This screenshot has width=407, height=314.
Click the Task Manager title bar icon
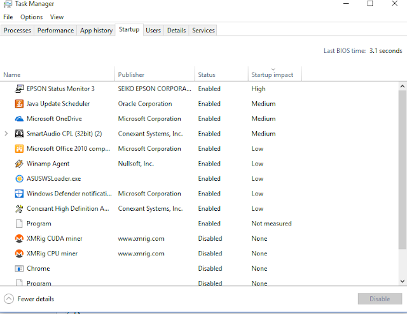[8, 4]
